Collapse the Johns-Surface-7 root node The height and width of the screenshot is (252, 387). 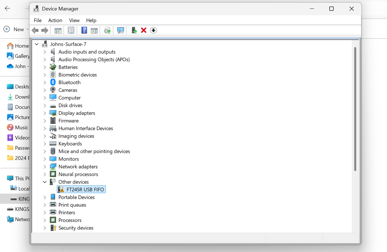point(37,44)
